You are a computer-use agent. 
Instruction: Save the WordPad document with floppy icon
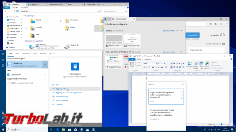click(x=134, y=56)
